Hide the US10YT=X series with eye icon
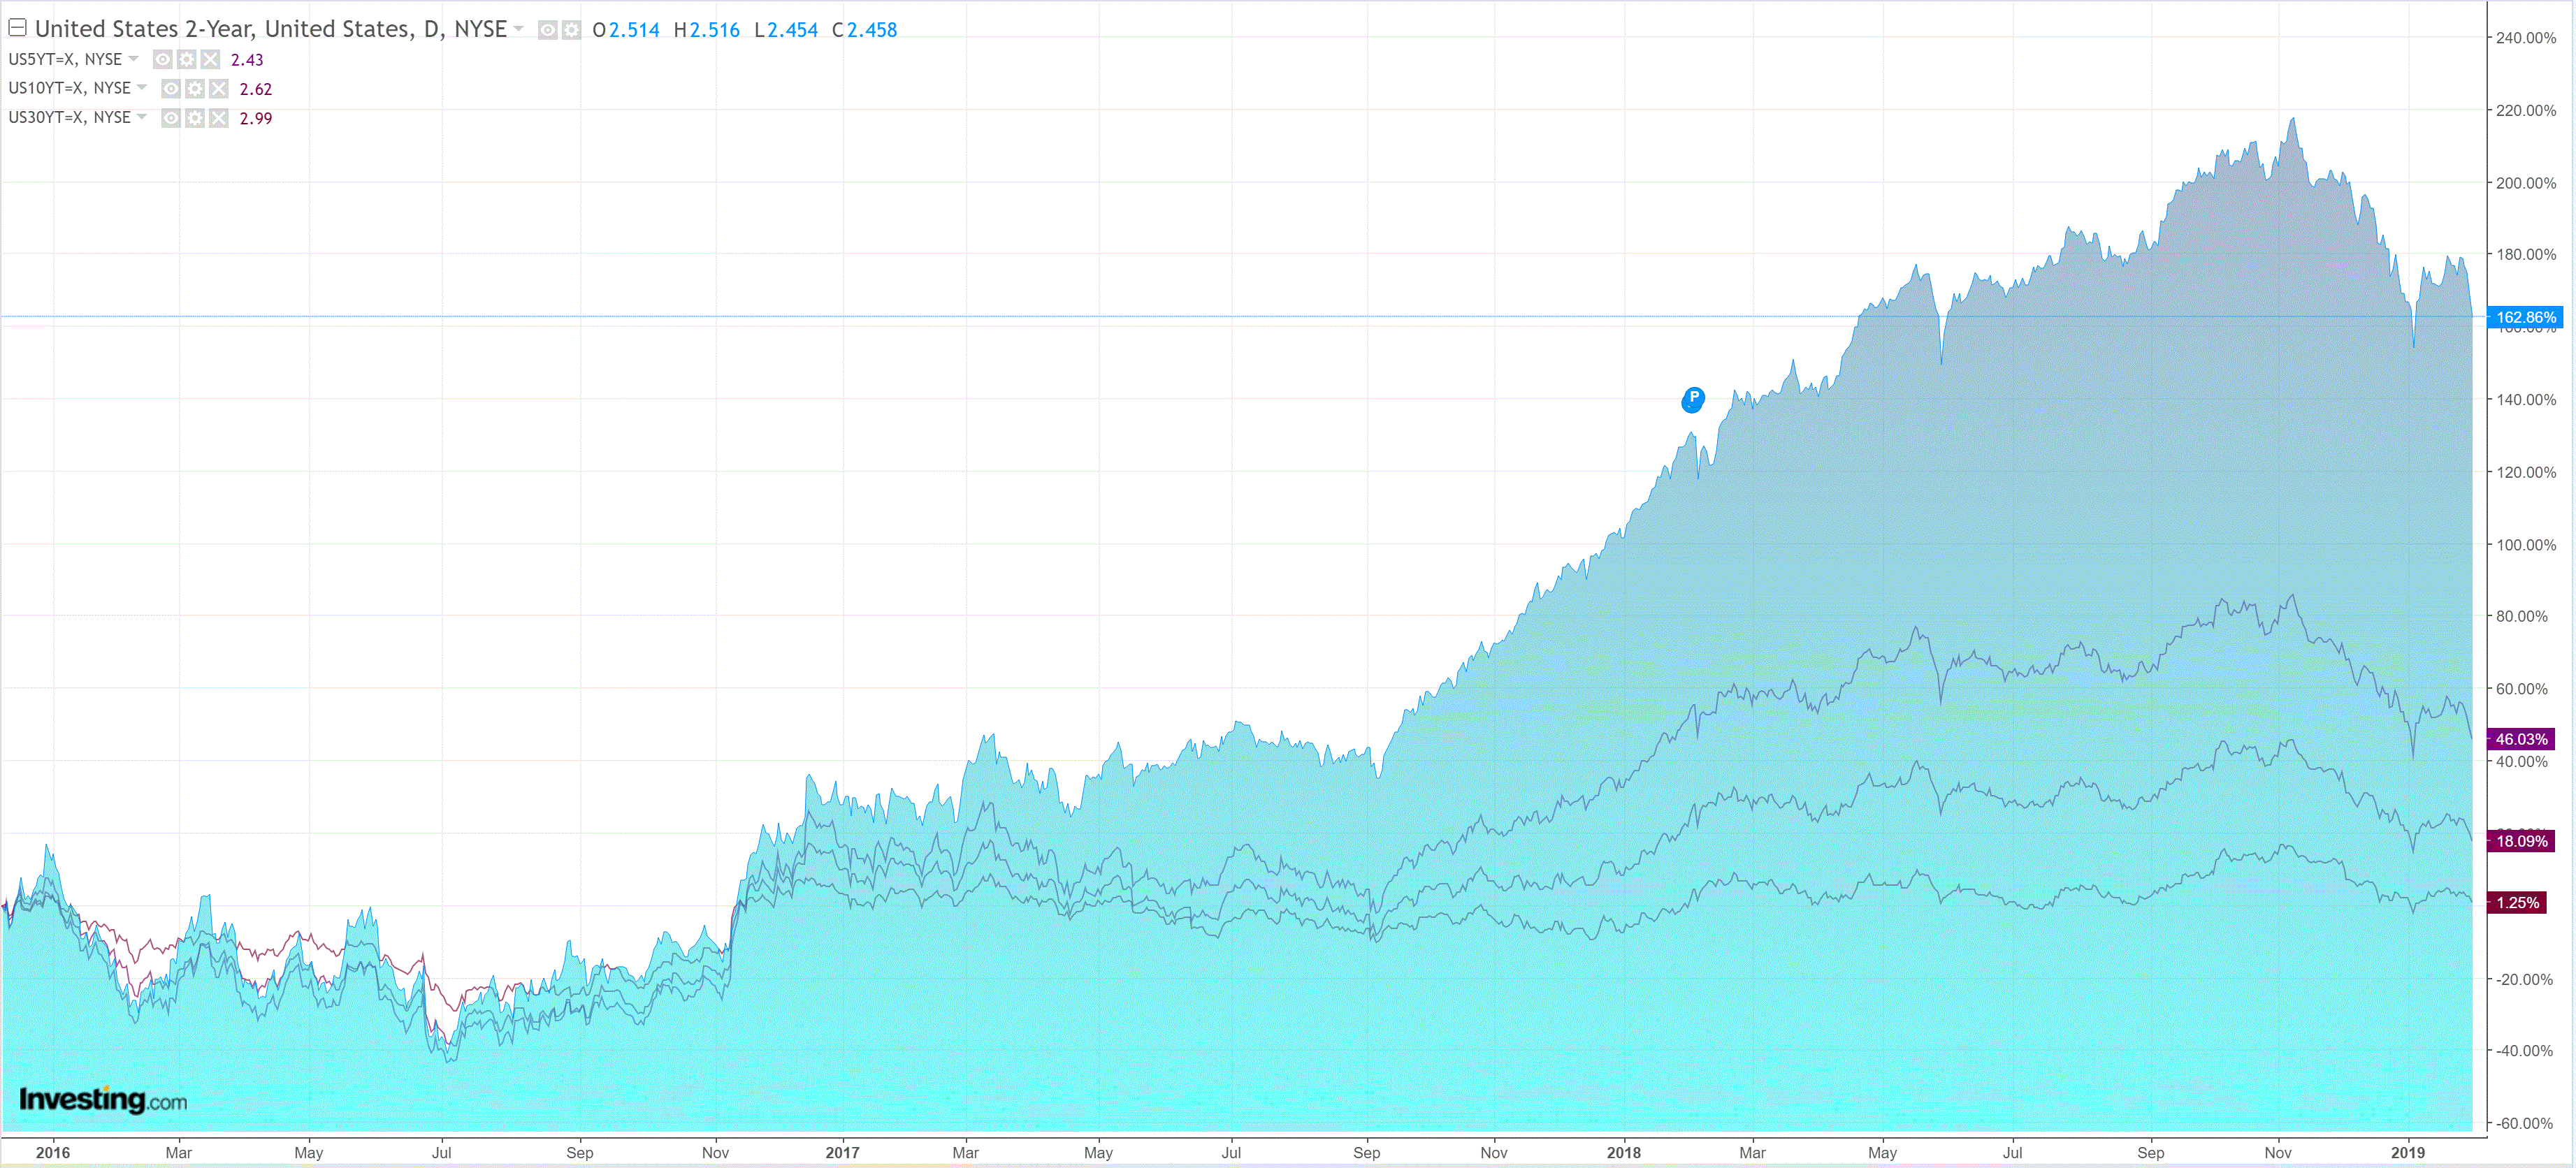The width and height of the screenshot is (2576, 1168). point(171,89)
